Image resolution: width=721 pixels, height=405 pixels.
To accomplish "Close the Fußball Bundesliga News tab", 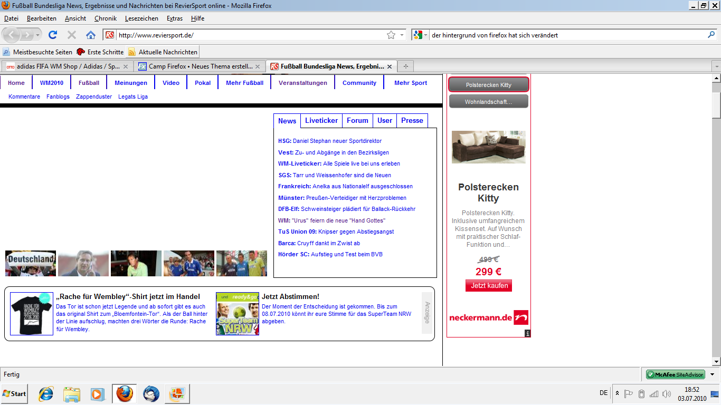I will 390,66.
